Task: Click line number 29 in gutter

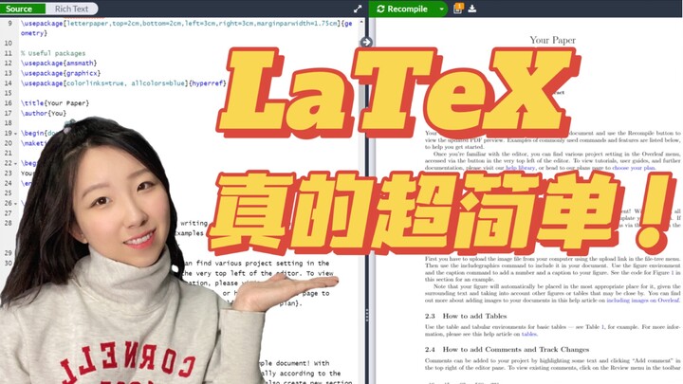Action: click(x=8, y=253)
